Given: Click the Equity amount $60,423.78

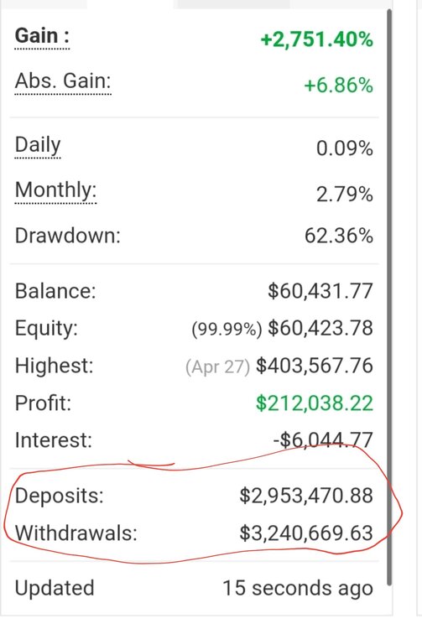Looking at the screenshot, I should (x=320, y=328).
